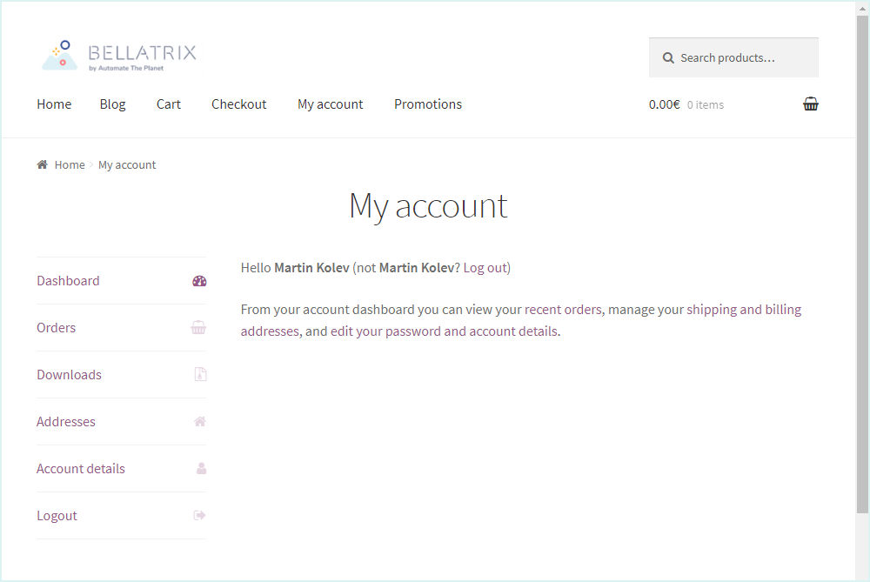Follow the edit password and account details link

coord(445,331)
